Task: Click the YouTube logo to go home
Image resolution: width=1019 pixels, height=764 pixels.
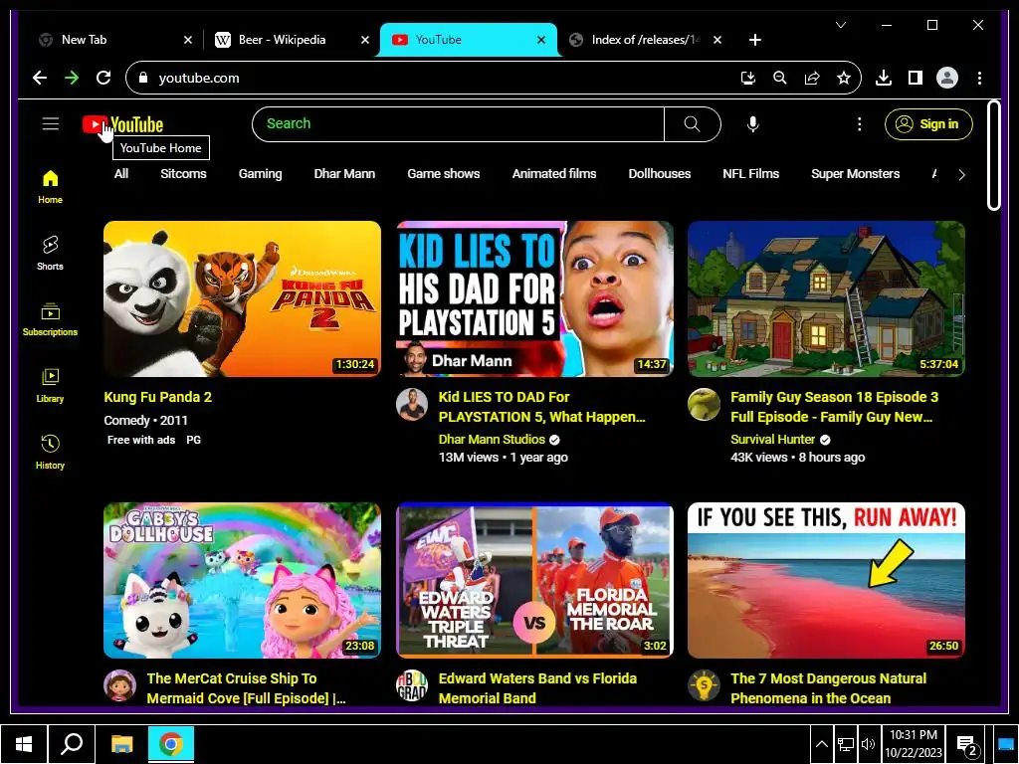Action: tap(122, 124)
